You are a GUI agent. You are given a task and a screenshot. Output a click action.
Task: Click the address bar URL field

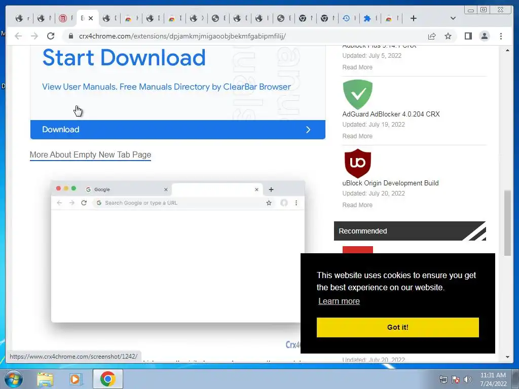pyautogui.click(x=182, y=36)
